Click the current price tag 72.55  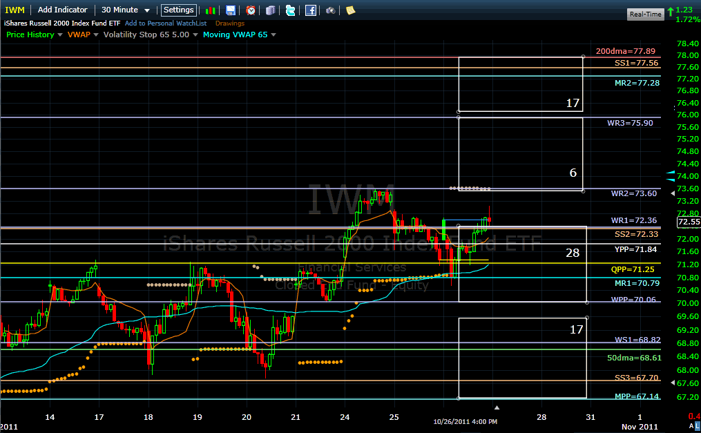coord(689,222)
